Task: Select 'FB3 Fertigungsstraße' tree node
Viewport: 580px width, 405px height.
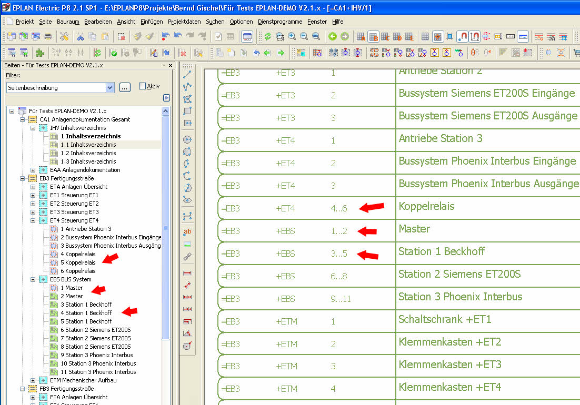Action: [x=67, y=389]
